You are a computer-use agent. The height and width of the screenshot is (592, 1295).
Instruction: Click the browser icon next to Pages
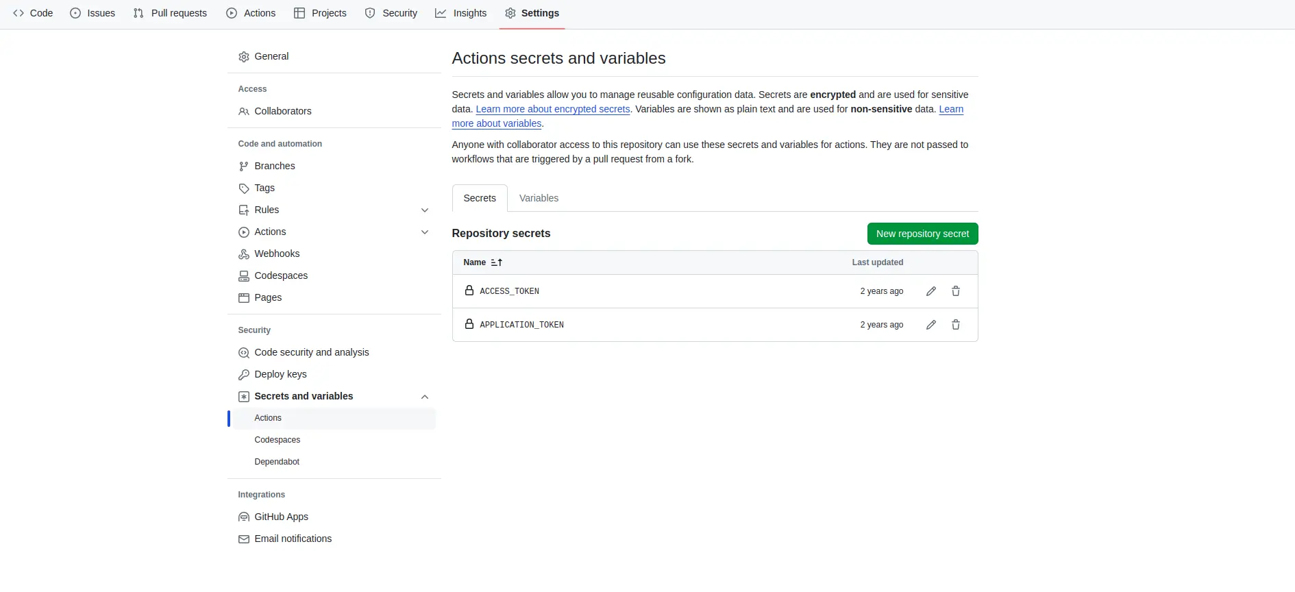pyautogui.click(x=244, y=298)
